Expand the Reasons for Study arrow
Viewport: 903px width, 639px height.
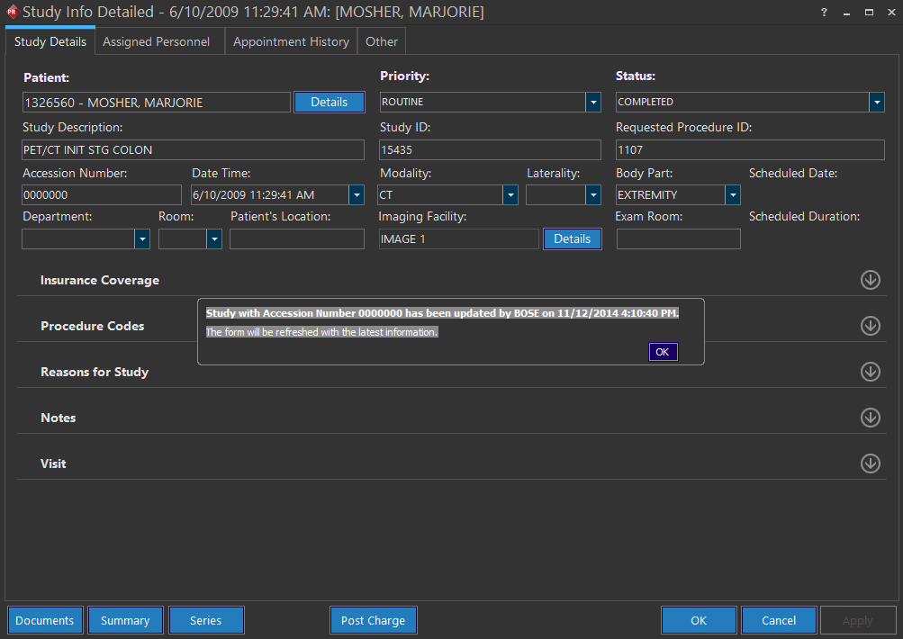click(x=870, y=372)
